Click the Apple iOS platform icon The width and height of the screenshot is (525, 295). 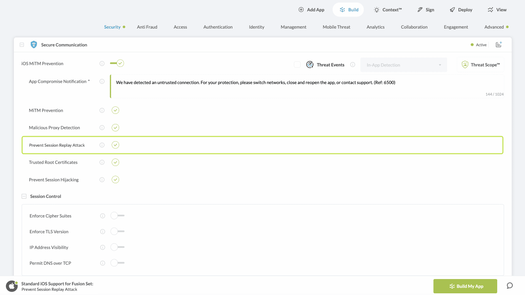pos(12,286)
